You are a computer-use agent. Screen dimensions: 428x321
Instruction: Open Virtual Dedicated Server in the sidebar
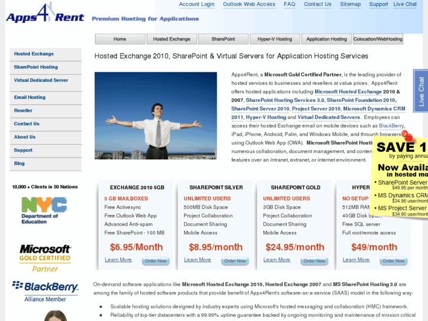pyautogui.click(x=45, y=83)
